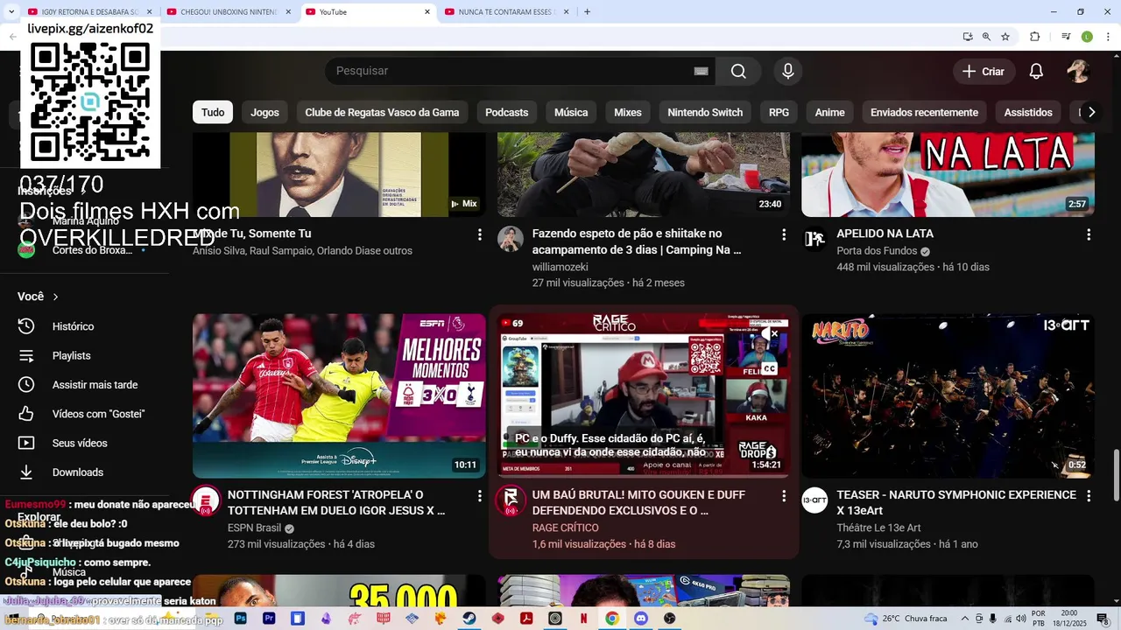Click the page vertical scrollbar

tap(1116, 475)
